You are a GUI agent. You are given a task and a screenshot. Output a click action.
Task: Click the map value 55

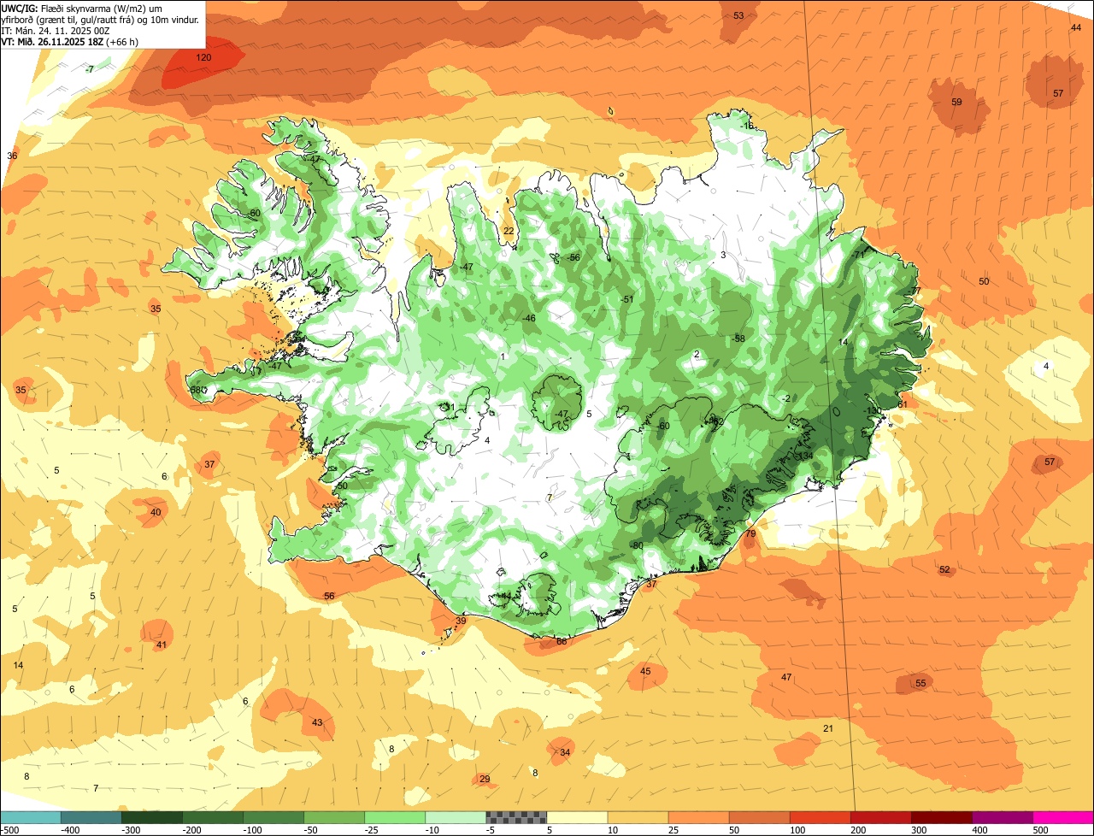tap(920, 683)
